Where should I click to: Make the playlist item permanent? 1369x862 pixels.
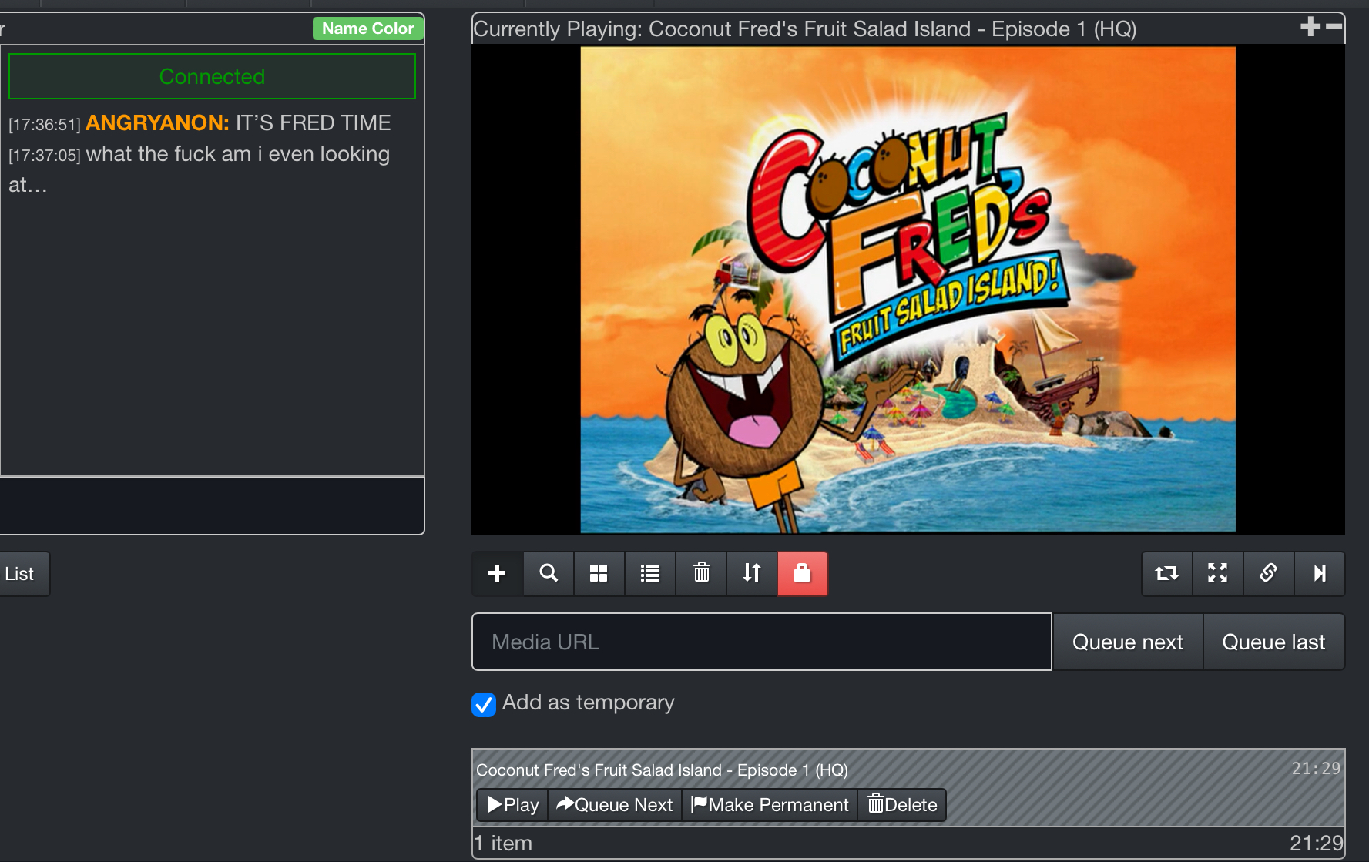coord(770,805)
